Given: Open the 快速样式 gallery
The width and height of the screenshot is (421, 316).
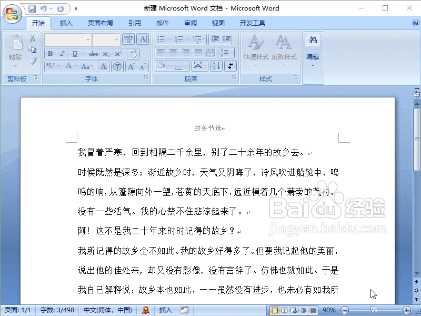Looking at the screenshot, I should 256,51.
